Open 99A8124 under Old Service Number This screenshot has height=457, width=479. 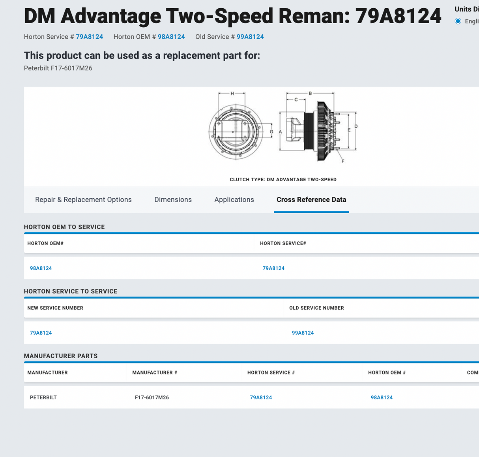[x=303, y=333]
